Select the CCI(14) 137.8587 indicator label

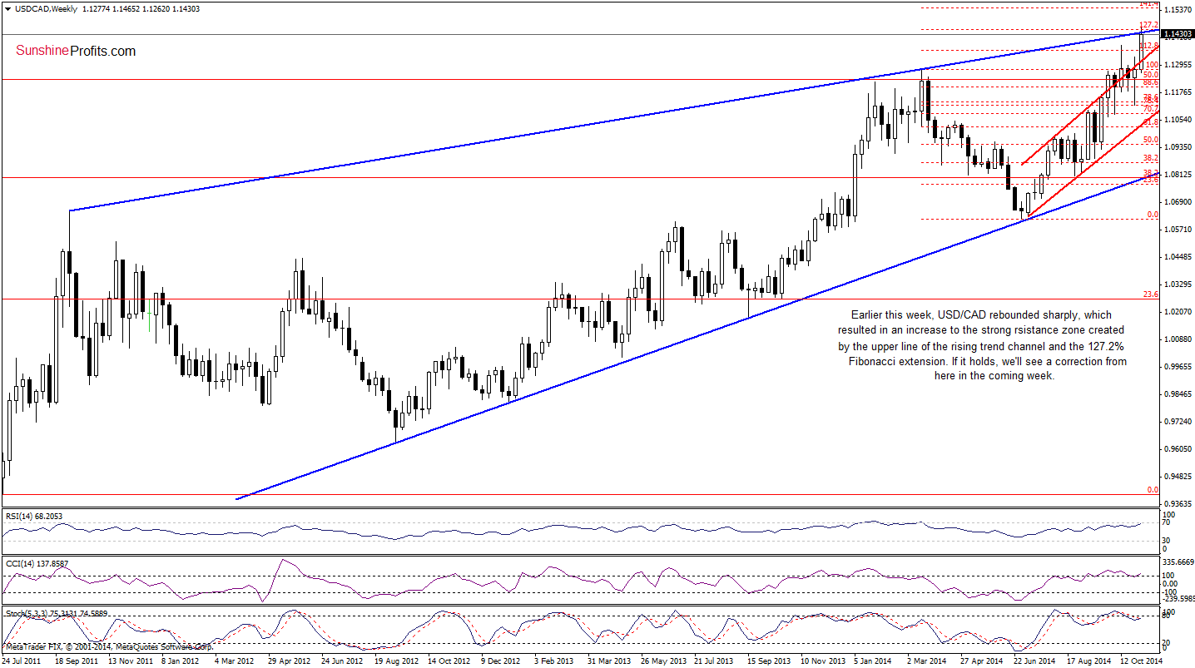pyautogui.click(x=36, y=563)
